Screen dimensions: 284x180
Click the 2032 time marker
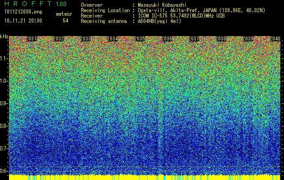(x=58, y=39)
